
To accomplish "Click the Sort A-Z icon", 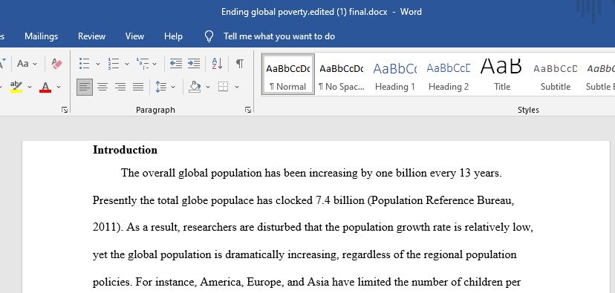I will (x=217, y=64).
